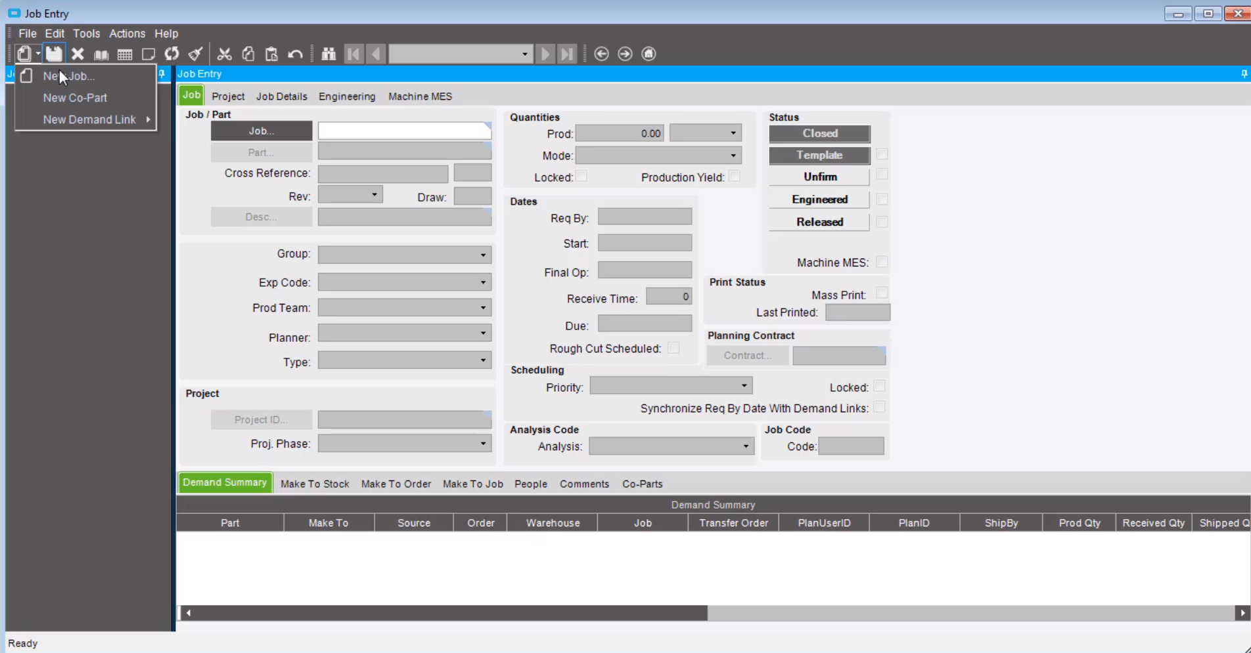The width and height of the screenshot is (1251, 653).
Task: Open search using the binoculars toolbar icon
Action: point(329,54)
